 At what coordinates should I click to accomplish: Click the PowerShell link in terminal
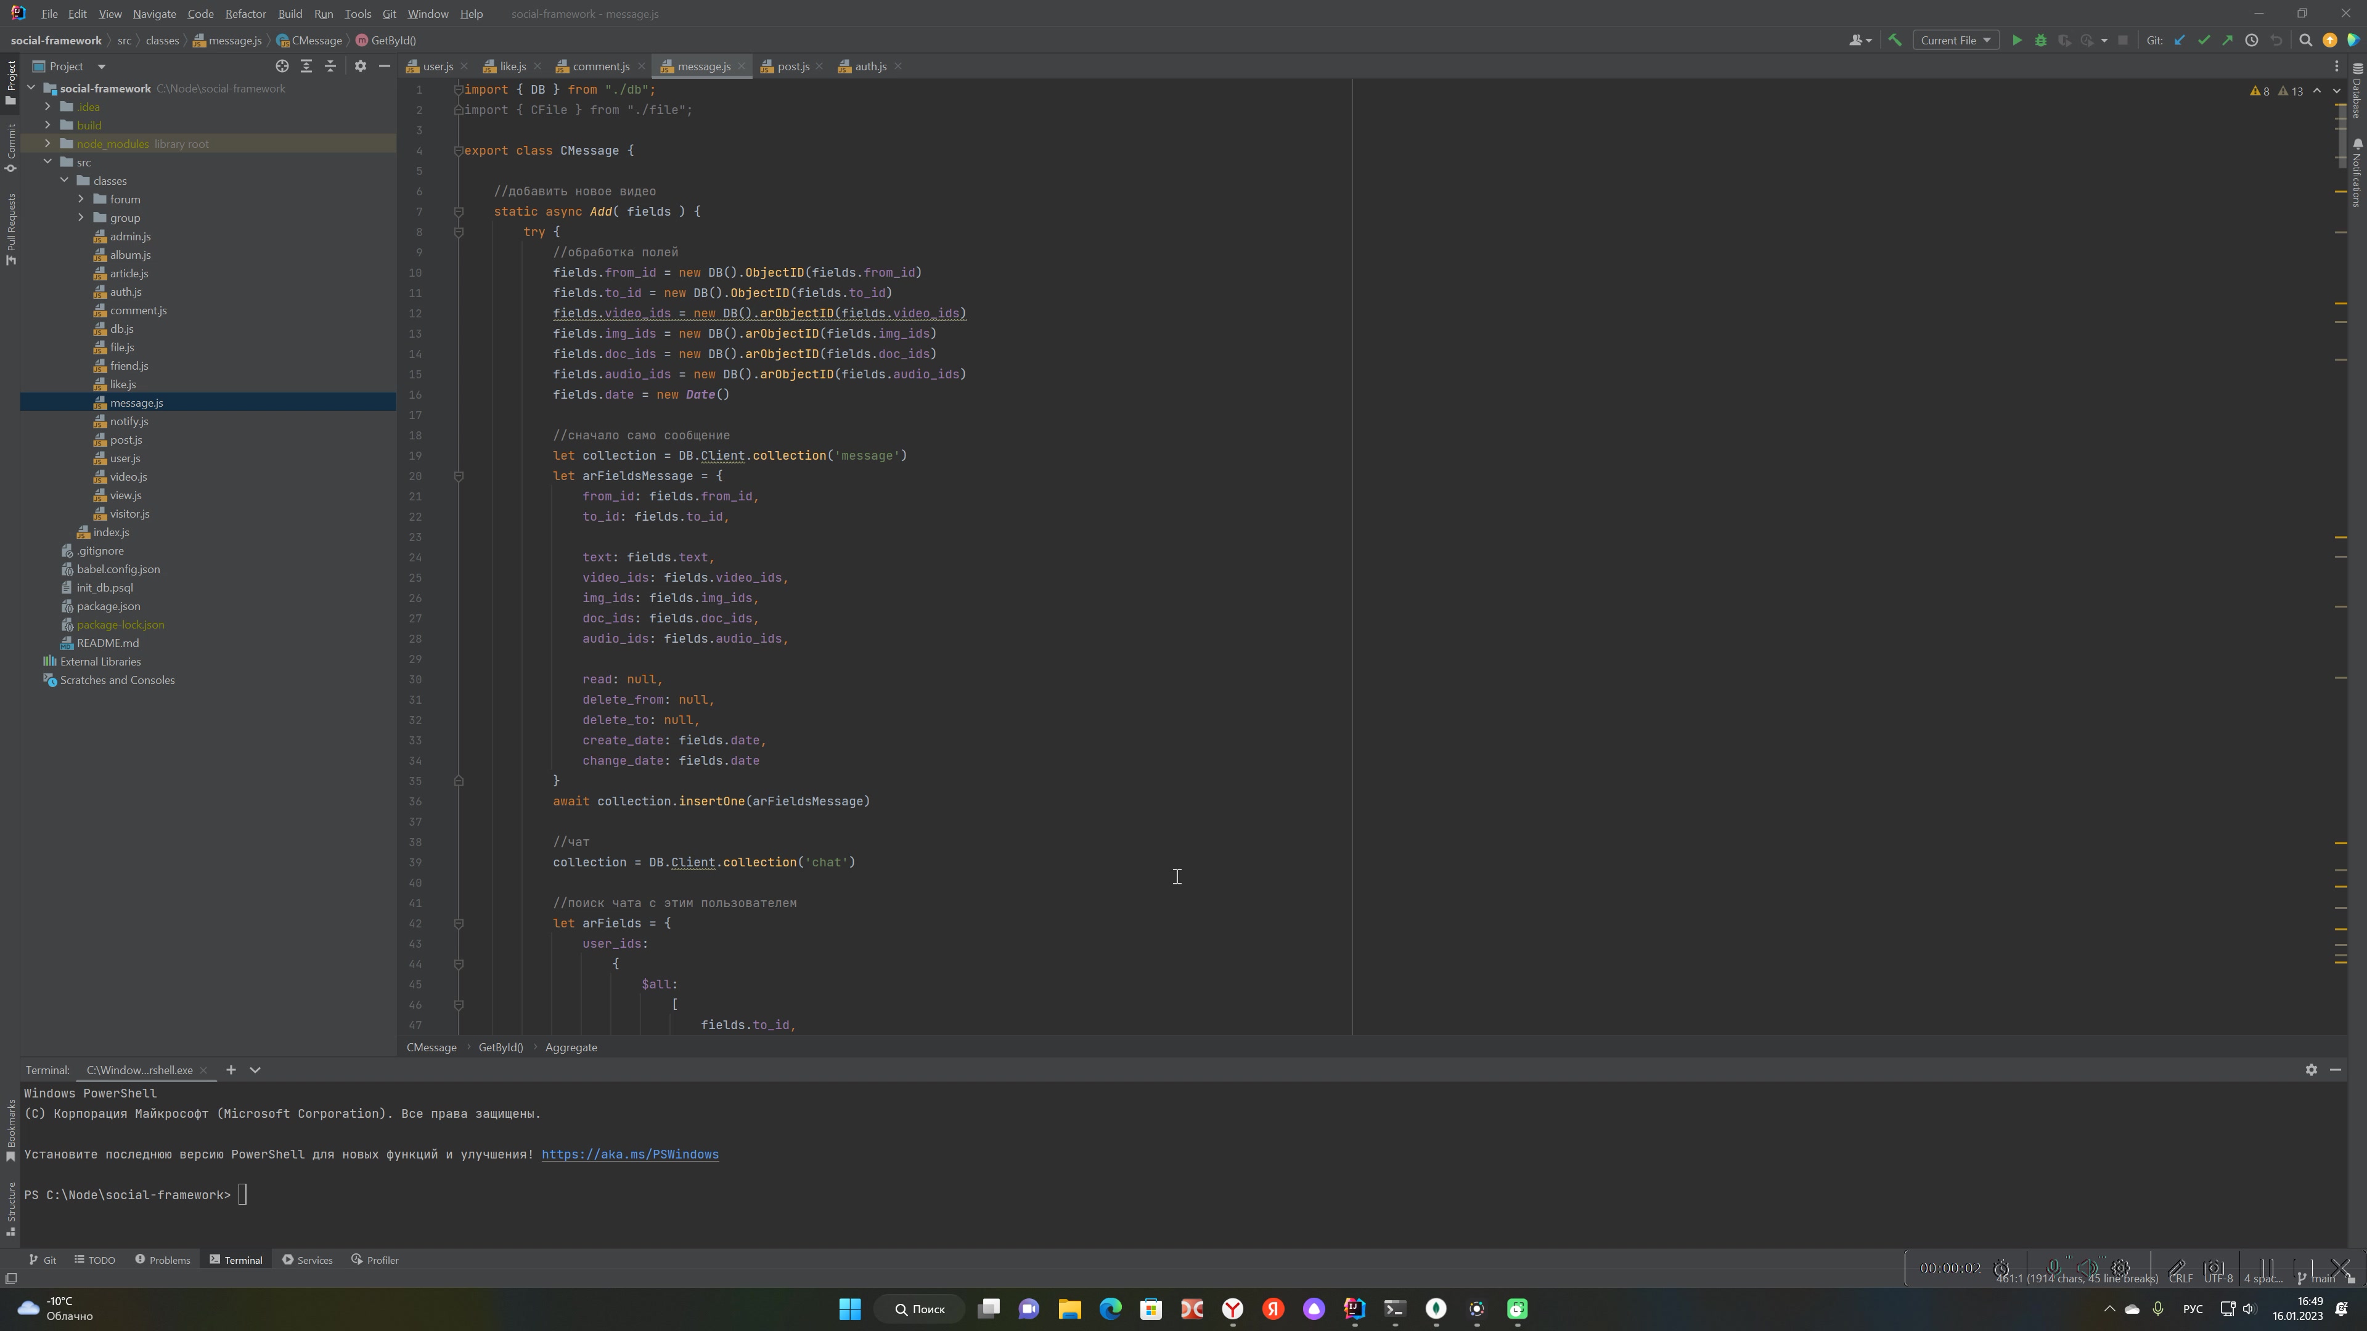[629, 1154]
